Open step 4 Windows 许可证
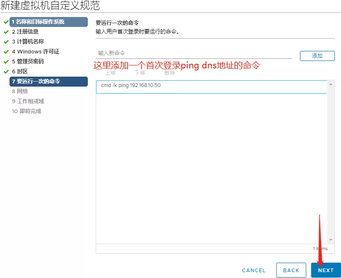Viewport: 341px width, 278px height. coord(35,51)
